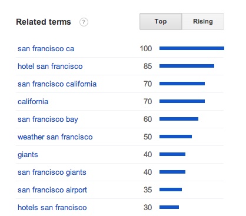Click the 'california' related term
This screenshot has height=216, width=246.
pos(33,102)
